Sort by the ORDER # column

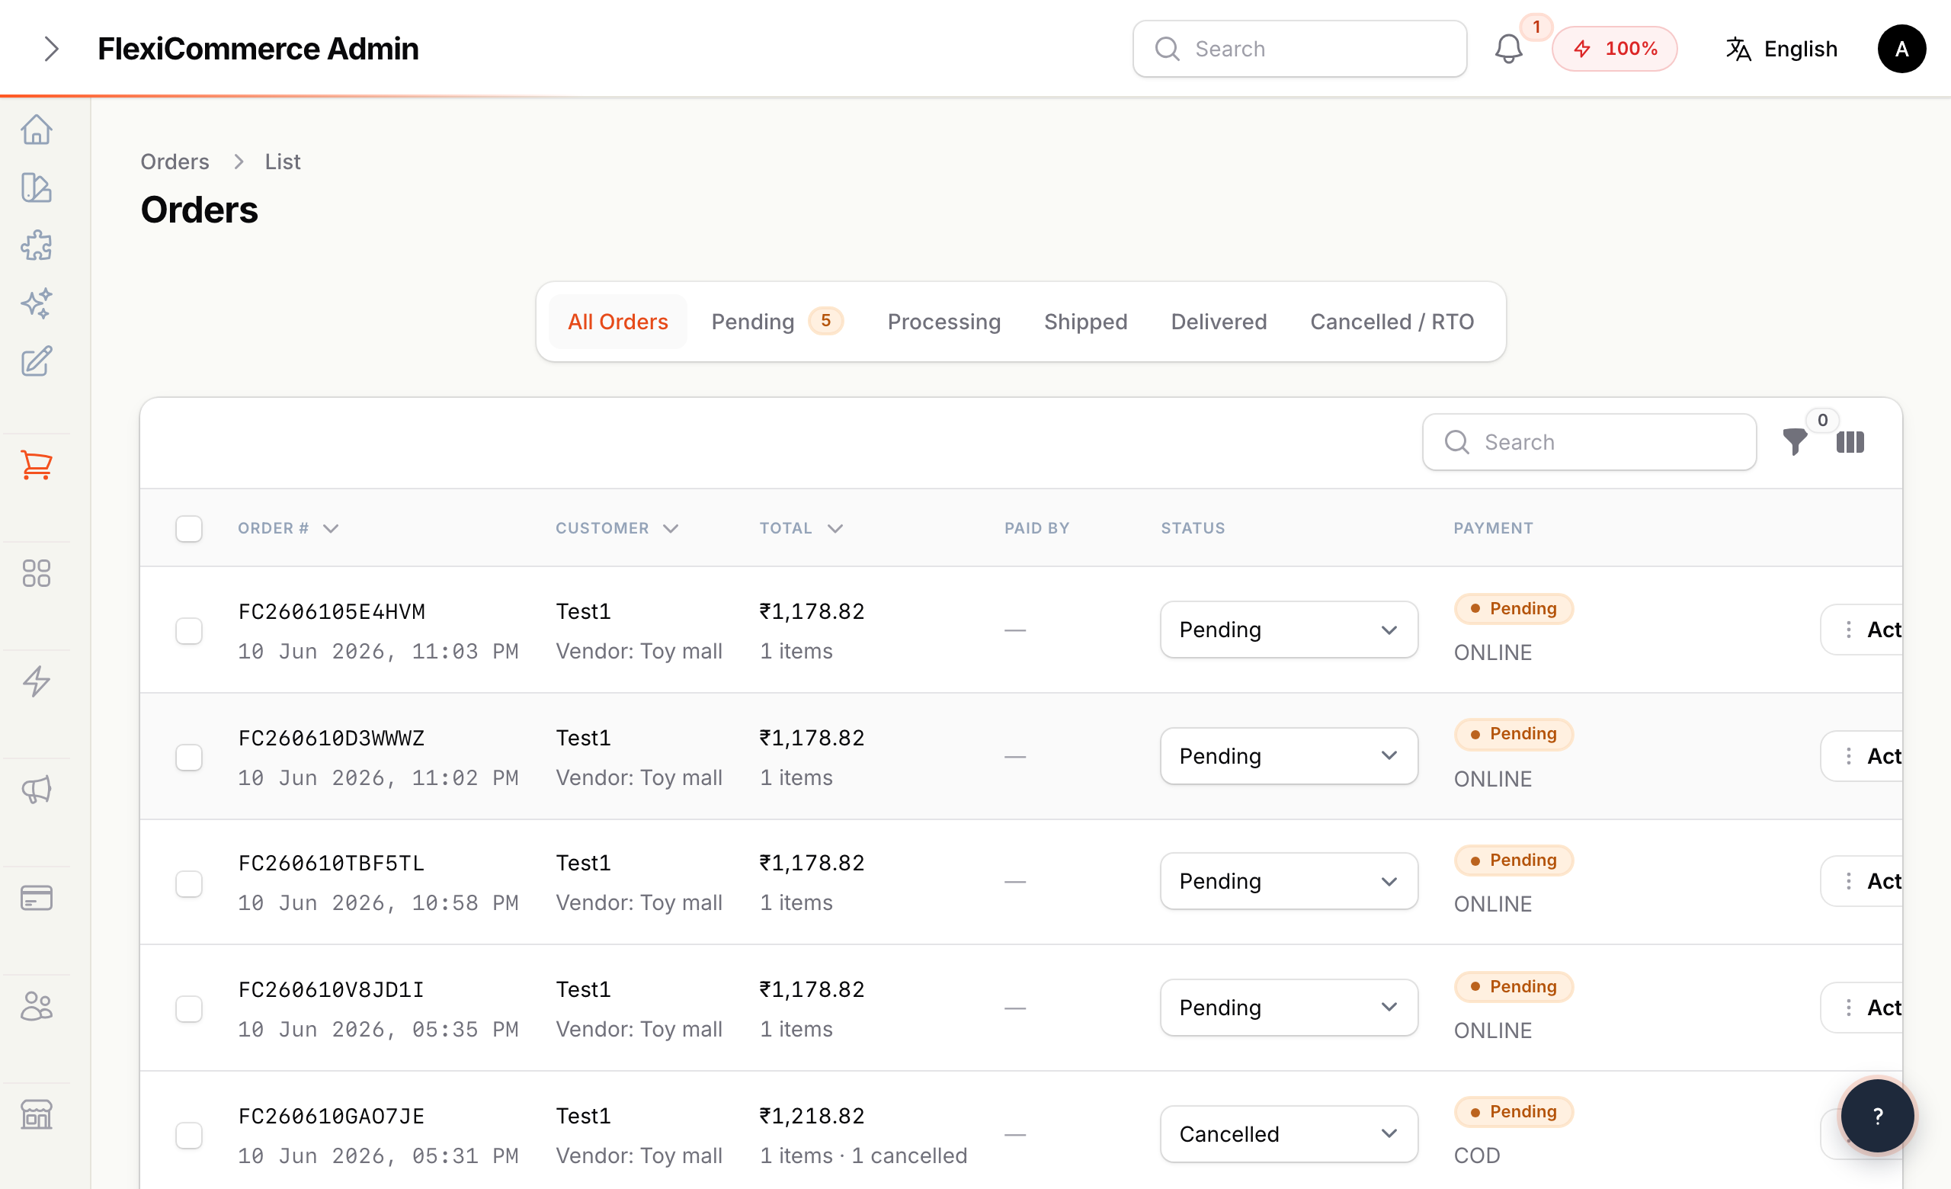pos(288,528)
